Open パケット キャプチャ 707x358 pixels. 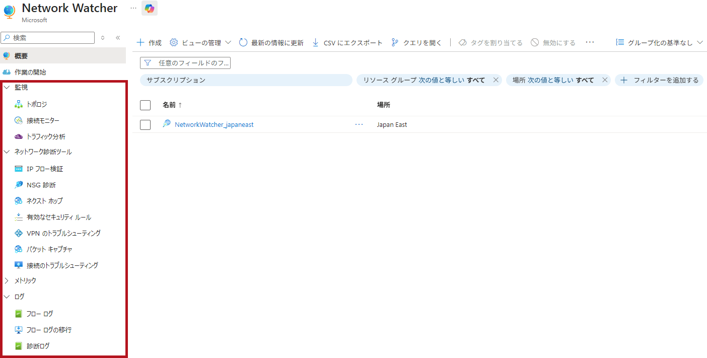tap(49, 249)
